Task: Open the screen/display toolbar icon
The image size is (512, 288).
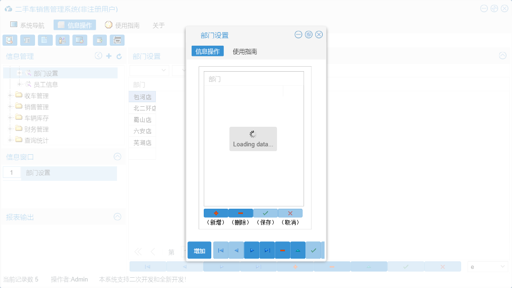Action: (80, 40)
